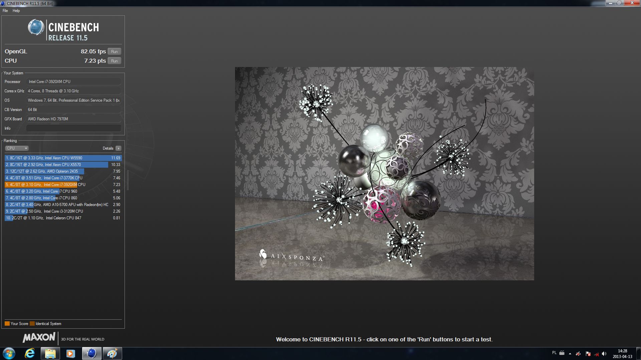Click the red ball-shaped tray application icon

pyautogui.click(x=578, y=354)
